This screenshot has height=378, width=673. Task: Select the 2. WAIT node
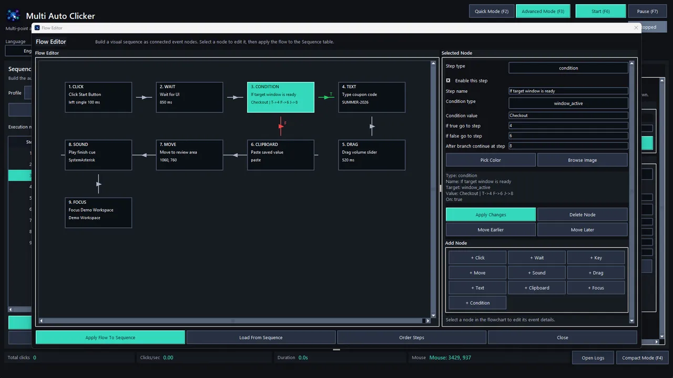tap(189, 97)
